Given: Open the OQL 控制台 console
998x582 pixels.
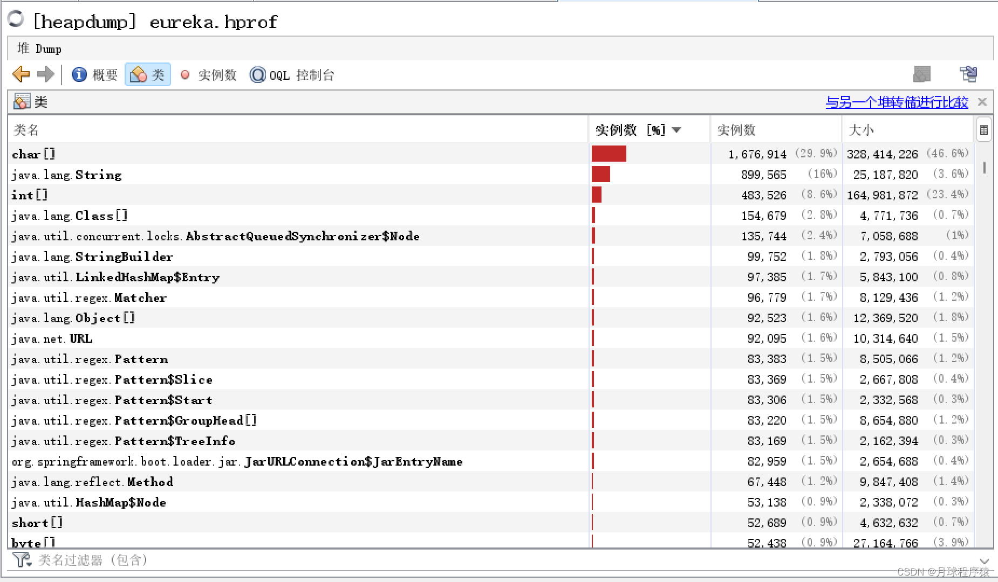Looking at the screenshot, I should pyautogui.click(x=292, y=74).
